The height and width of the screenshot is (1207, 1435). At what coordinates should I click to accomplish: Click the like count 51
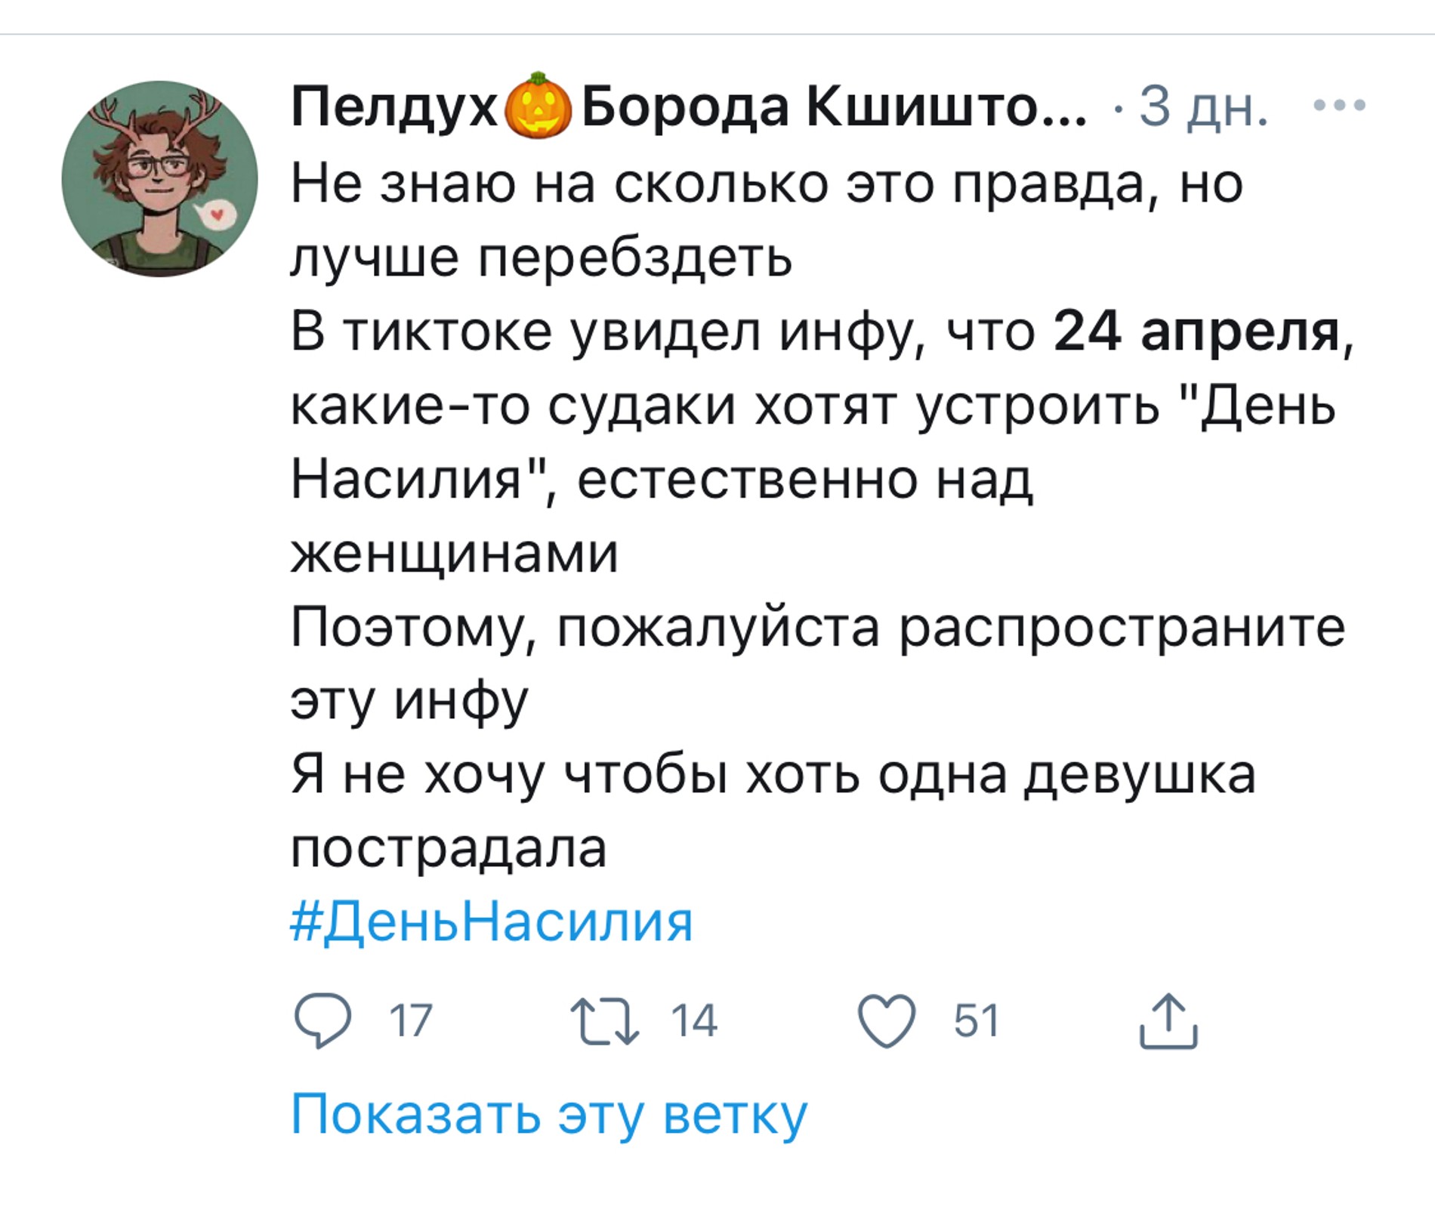[x=976, y=1021]
